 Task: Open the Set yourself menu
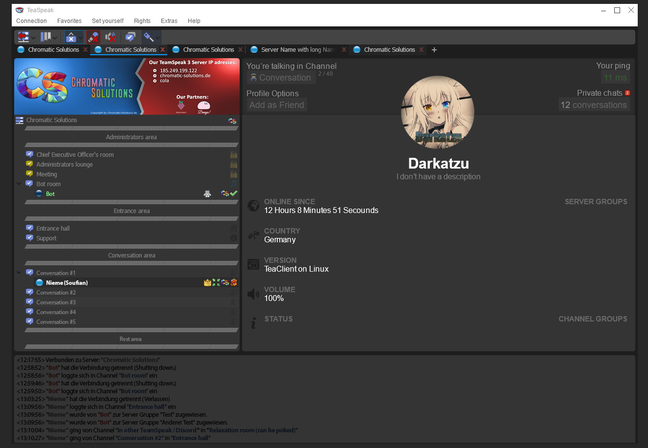click(108, 21)
